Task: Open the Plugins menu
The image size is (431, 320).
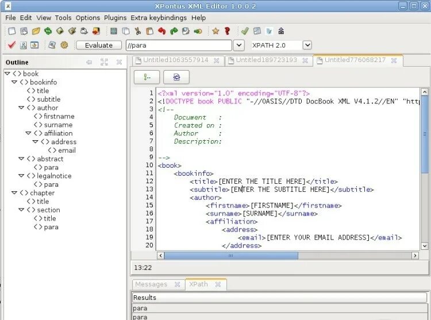Action: pos(115,18)
